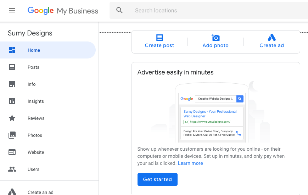The image size is (308, 195).
Task: Click the Google Ads icon in sidebar
Action: tap(12, 192)
